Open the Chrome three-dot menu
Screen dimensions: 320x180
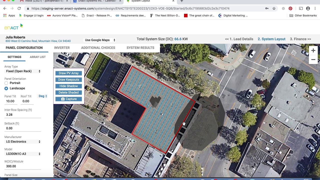(x=315, y=8)
